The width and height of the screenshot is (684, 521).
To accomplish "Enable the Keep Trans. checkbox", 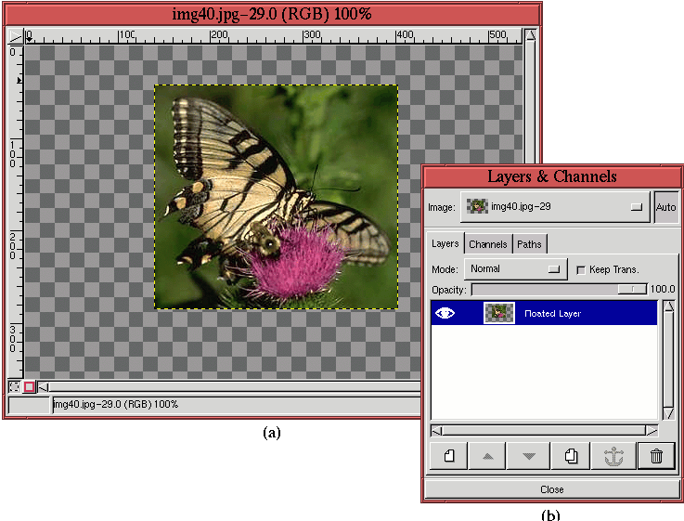I will coord(581,269).
